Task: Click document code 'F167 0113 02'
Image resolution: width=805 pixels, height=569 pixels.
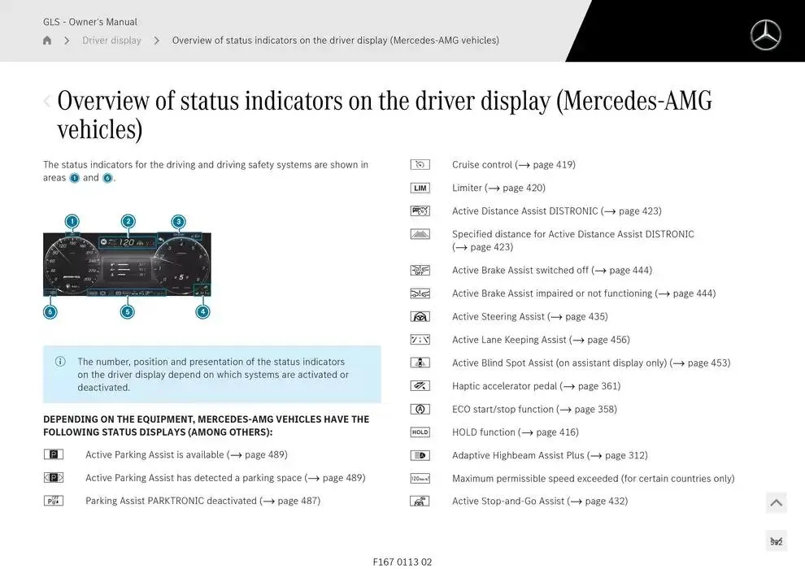Action: pyautogui.click(x=402, y=562)
